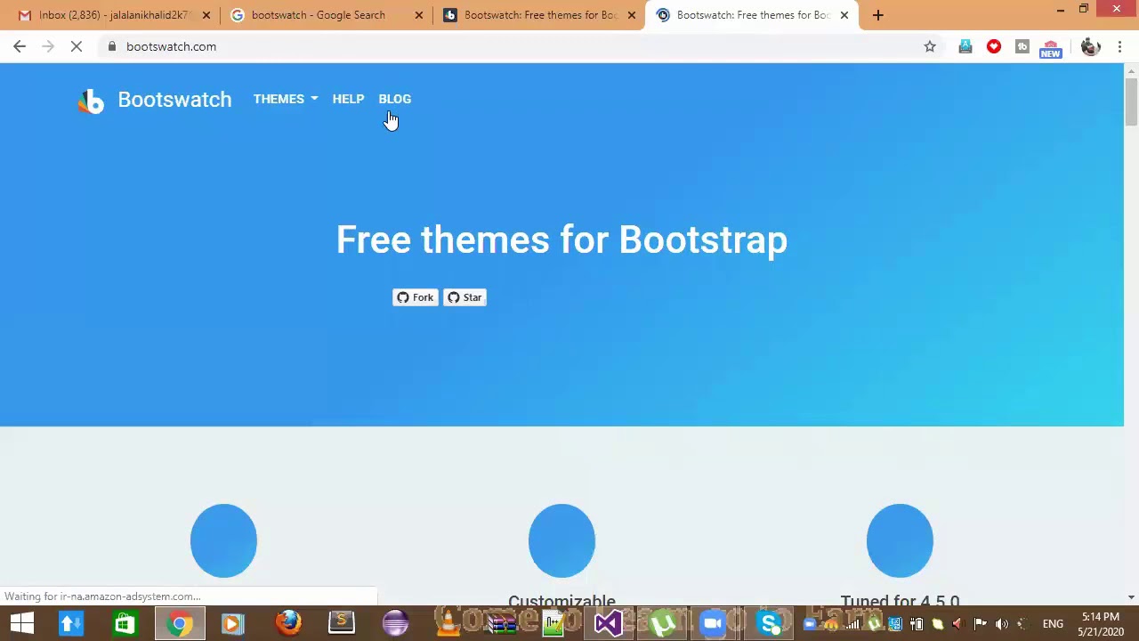
Task: Close the third tab, inactive Bootswatch
Action: pyautogui.click(x=632, y=15)
